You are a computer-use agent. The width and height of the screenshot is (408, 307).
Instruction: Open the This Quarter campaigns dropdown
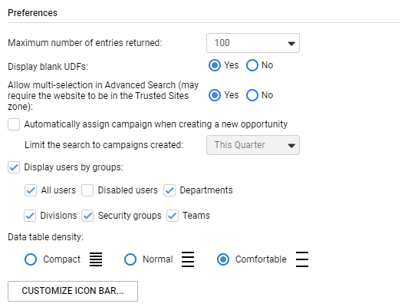click(x=253, y=145)
